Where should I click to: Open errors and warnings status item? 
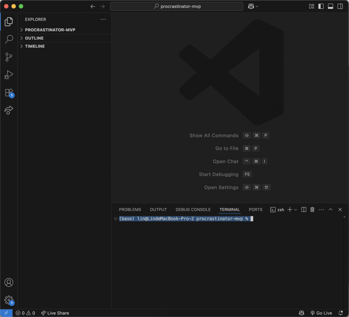tap(25, 313)
